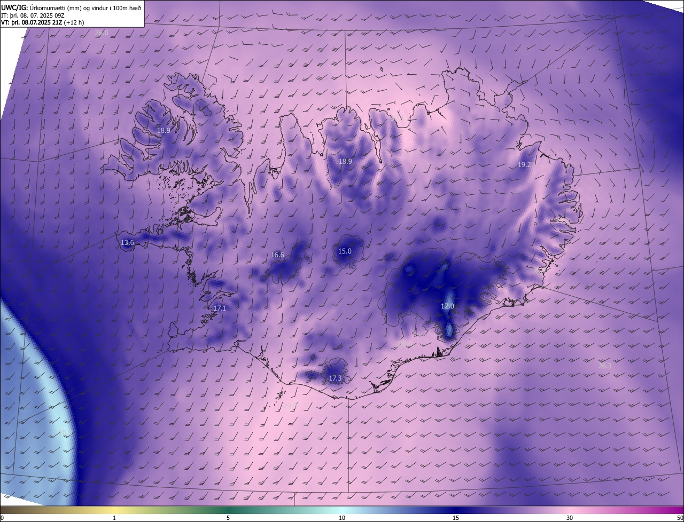Click the faint 29.9 value south of Iceland
Viewport: 684px width, 522px height.
[289, 406]
